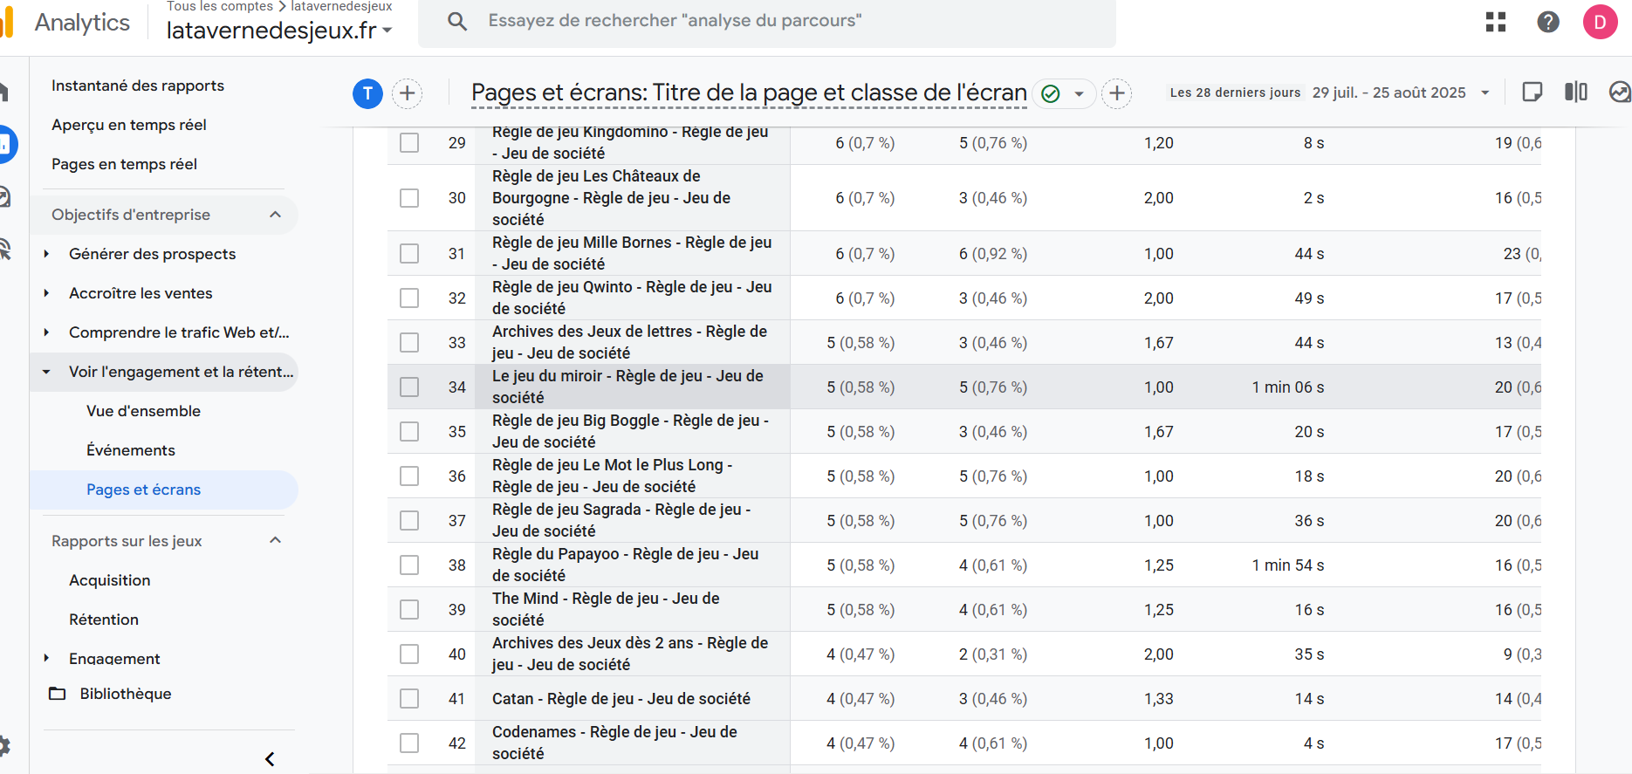Open the date range dropdown arrow

[1485, 92]
